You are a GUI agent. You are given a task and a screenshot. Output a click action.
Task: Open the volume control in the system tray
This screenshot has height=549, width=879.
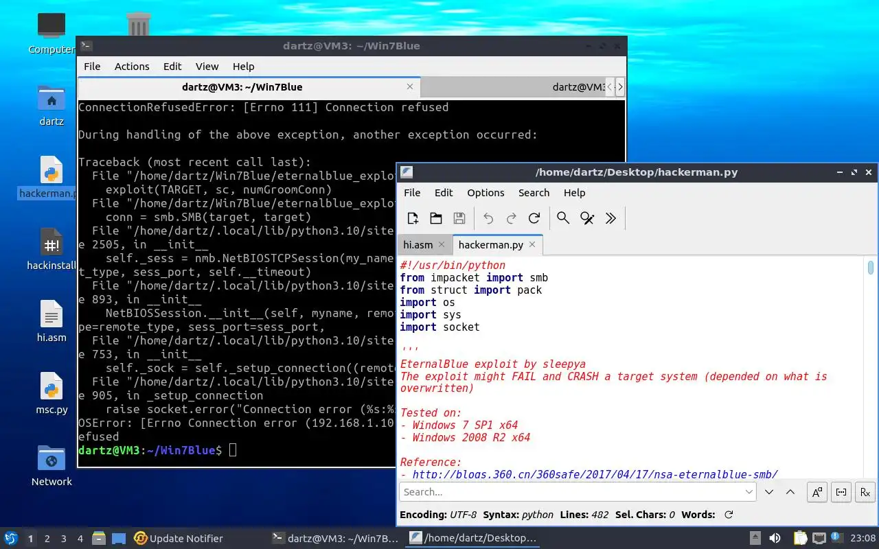(775, 538)
